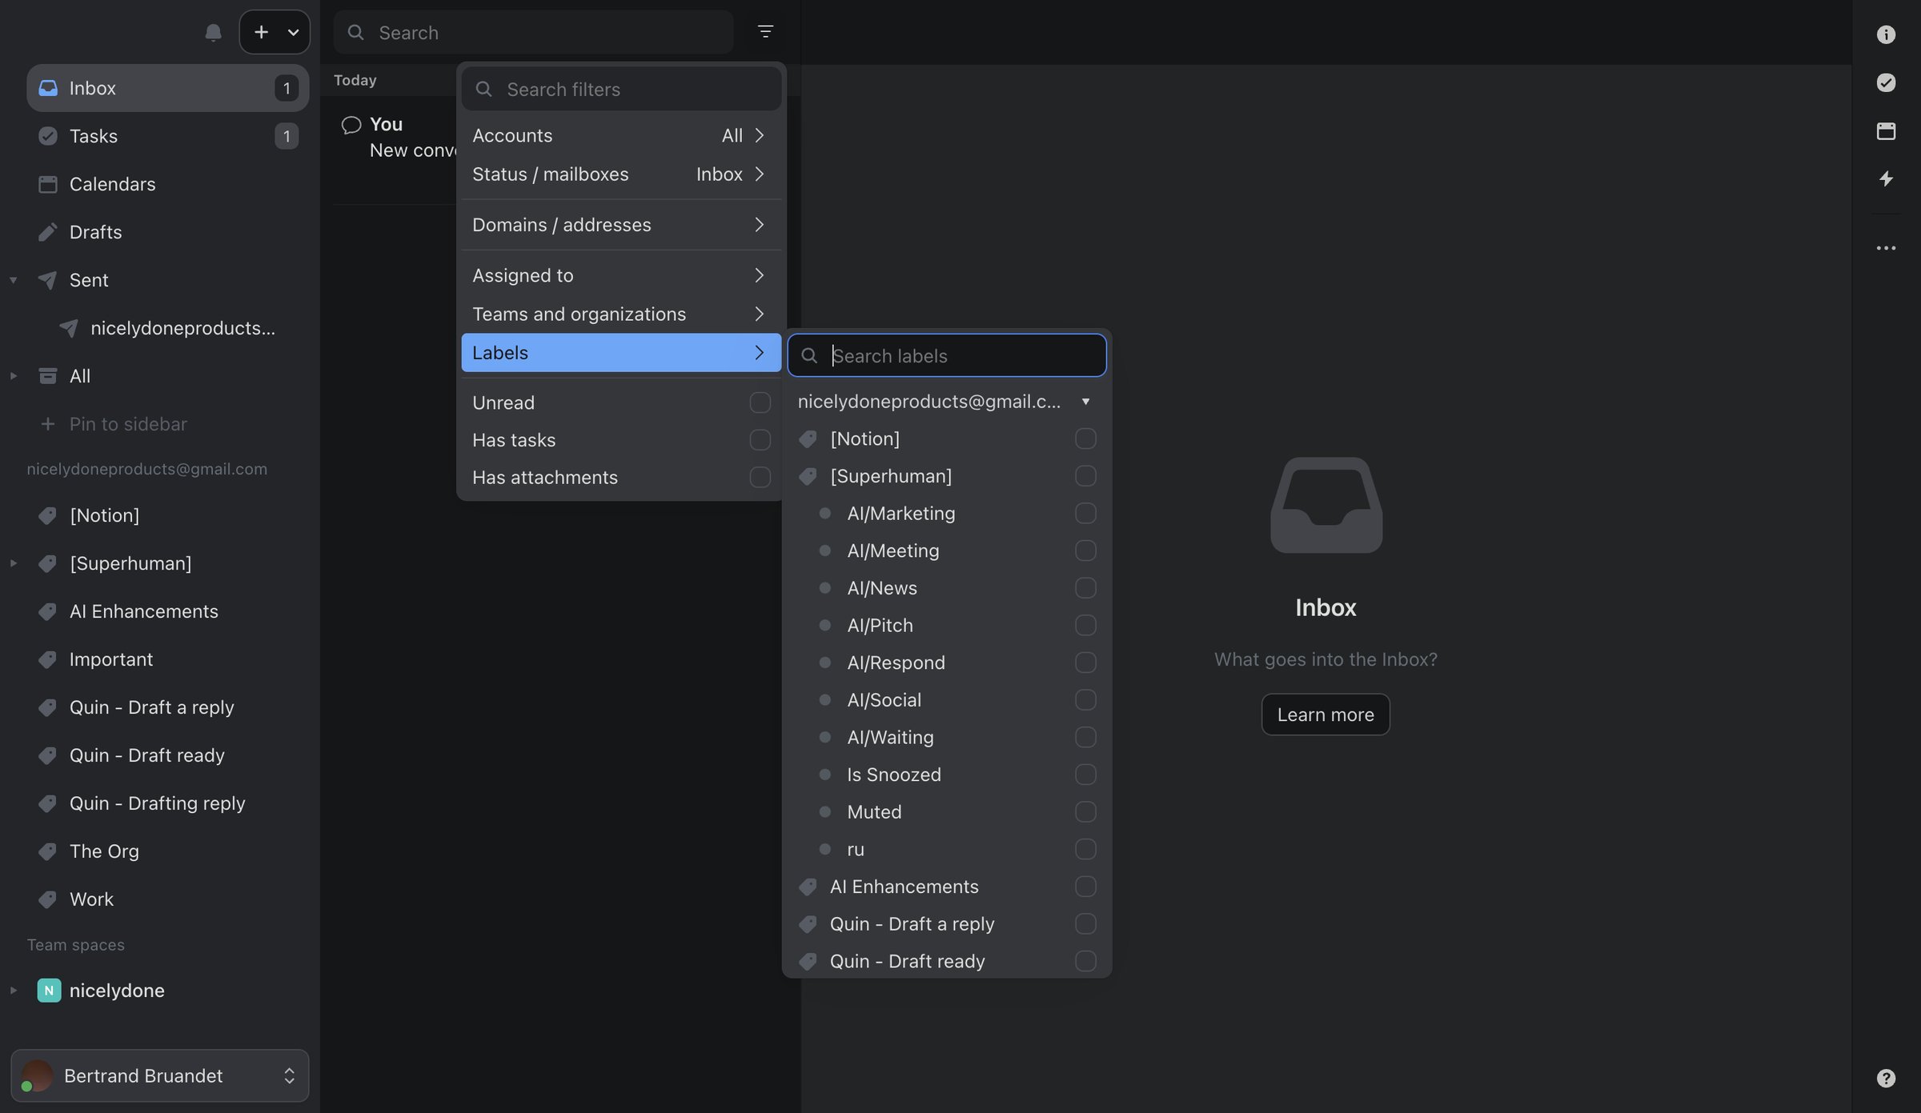Click in the Search filters field
The image size is (1921, 1113).
coord(621,89)
